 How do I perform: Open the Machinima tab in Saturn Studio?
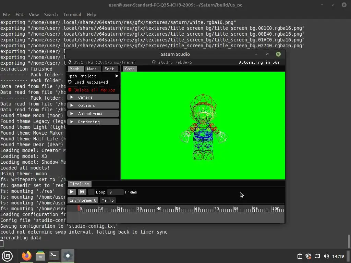click(x=76, y=69)
